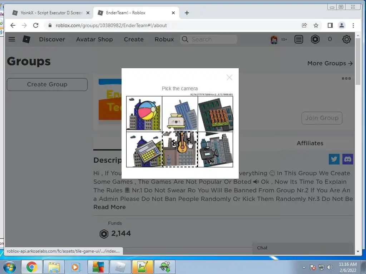This screenshot has height=274, width=366.
Task: Open a new browser tab with plus
Action: point(187,13)
